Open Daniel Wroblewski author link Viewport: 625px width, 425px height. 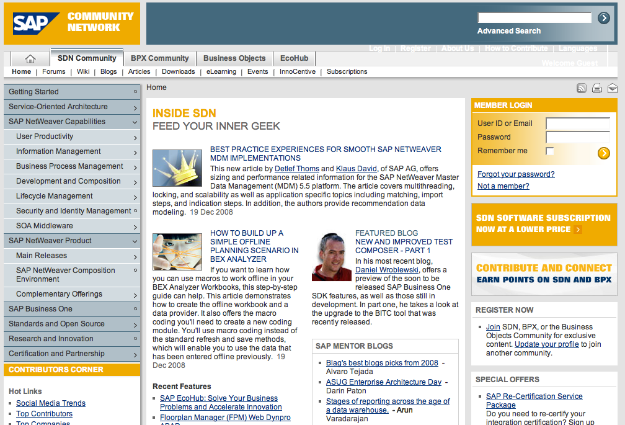click(x=387, y=270)
